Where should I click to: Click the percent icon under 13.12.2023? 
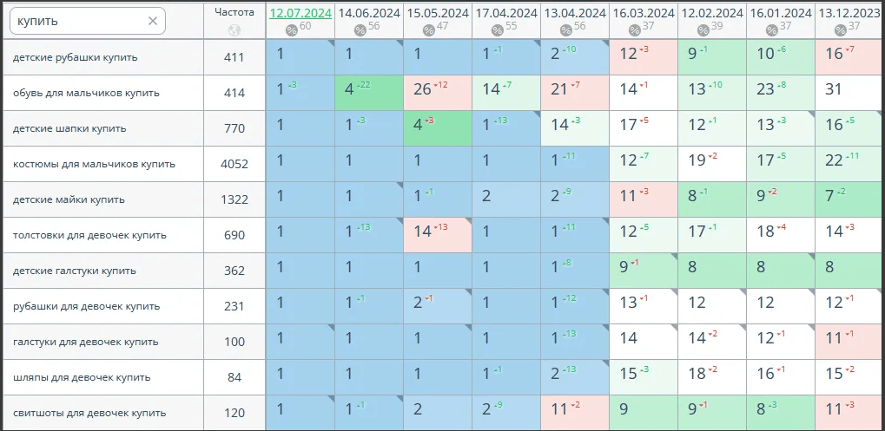tap(840, 30)
